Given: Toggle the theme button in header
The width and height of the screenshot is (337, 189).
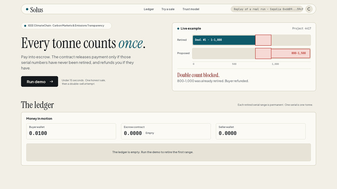Looking at the screenshot, I should tap(309, 9).
